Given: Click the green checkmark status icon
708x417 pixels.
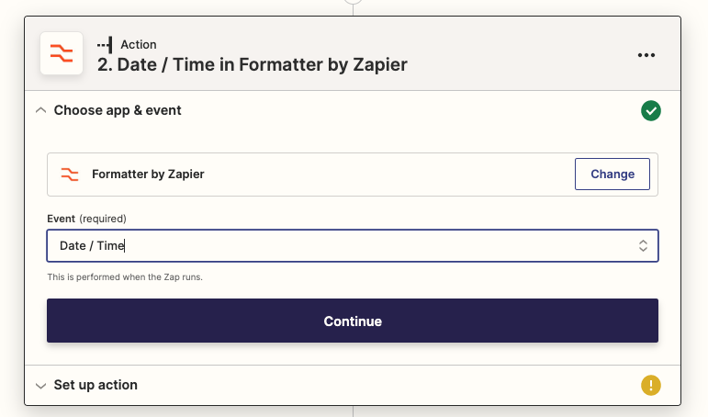Looking at the screenshot, I should click(651, 111).
